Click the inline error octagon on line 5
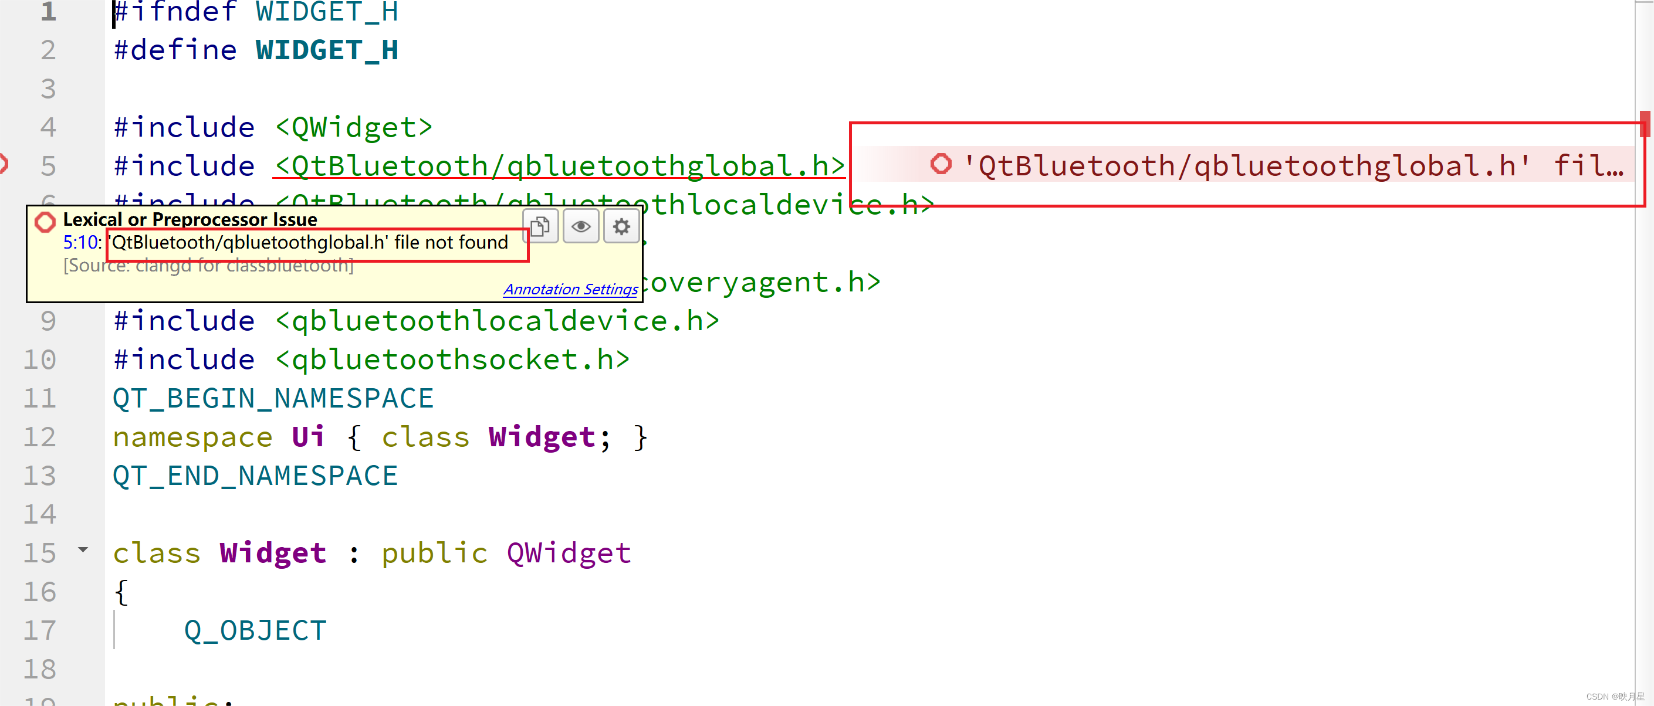Screen dimensions: 1654x706 [x=941, y=165]
